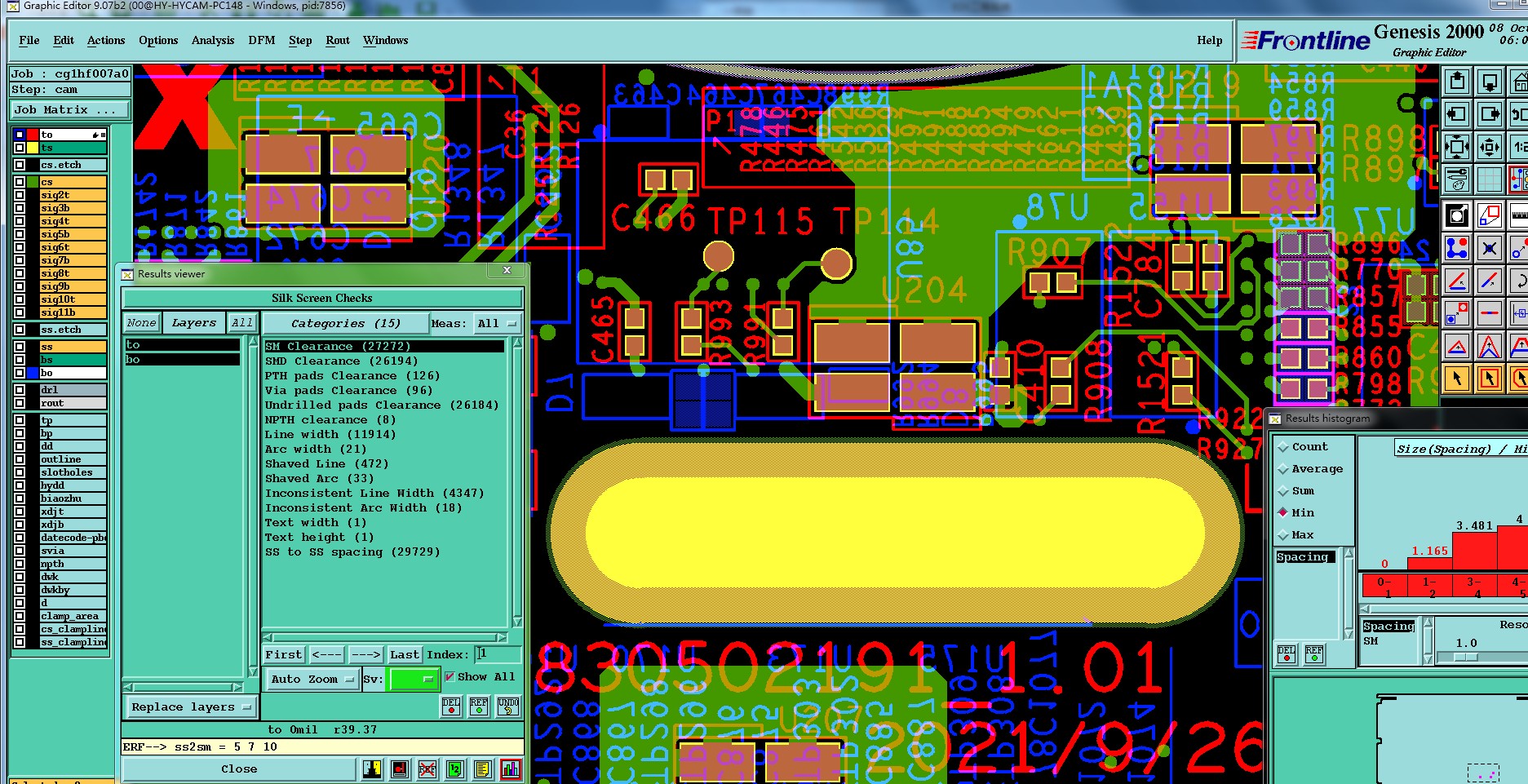The height and width of the screenshot is (784, 1528).
Task: Toggle the Show All checkbox
Action: [x=450, y=677]
